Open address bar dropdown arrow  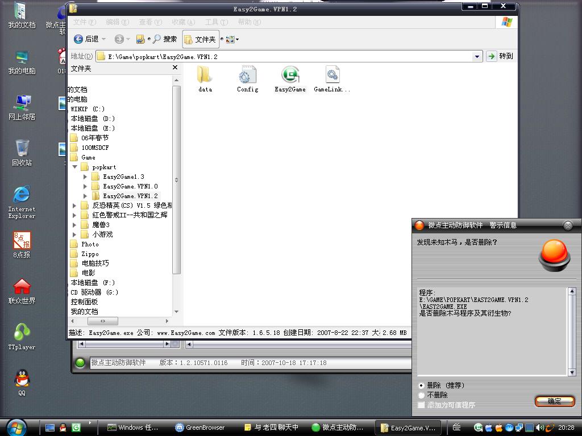pos(477,56)
